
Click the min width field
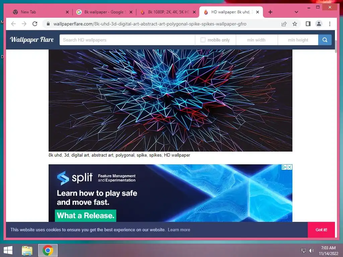click(257, 40)
